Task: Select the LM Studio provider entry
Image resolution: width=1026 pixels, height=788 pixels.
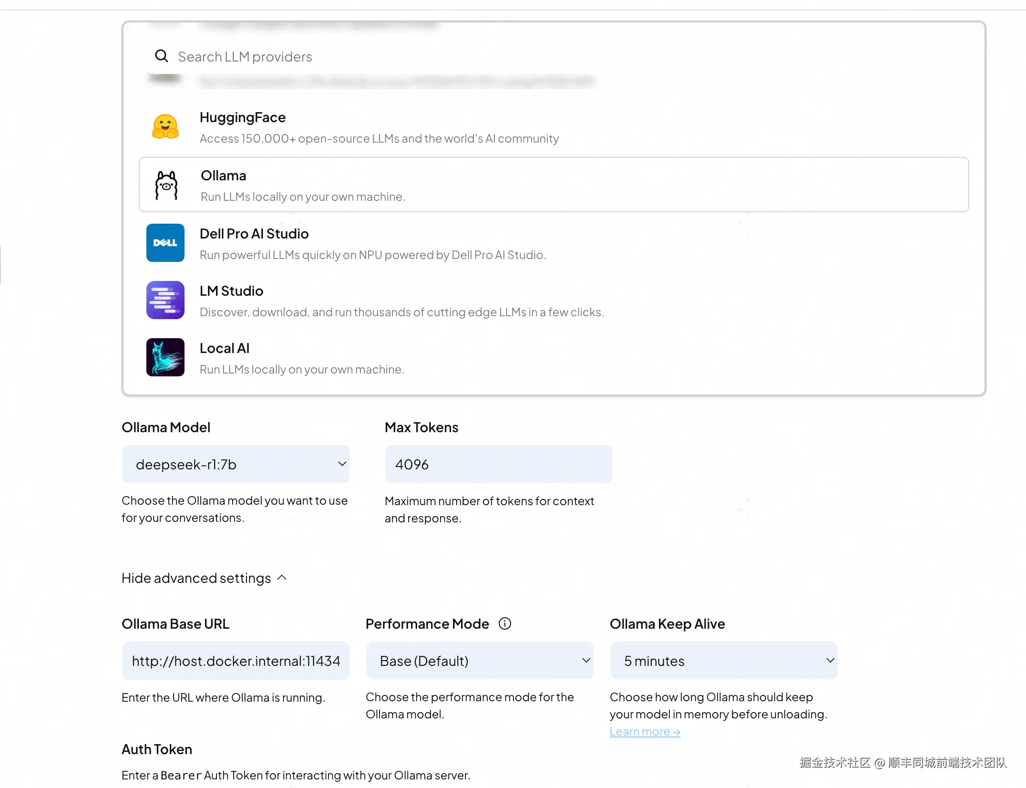Action: (401, 301)
